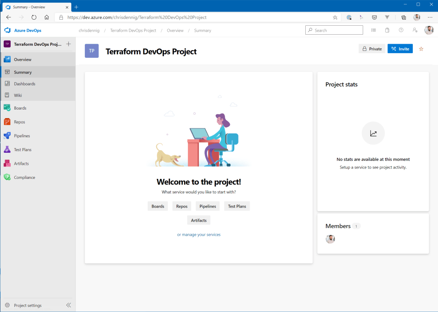Open the help question mark icon
The image size is (438, 312).
click(x=401, y=30)
